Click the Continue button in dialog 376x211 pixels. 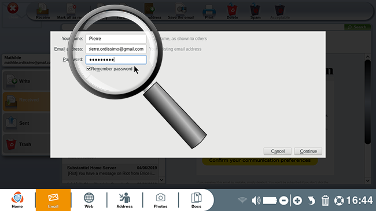pos(308,151)
